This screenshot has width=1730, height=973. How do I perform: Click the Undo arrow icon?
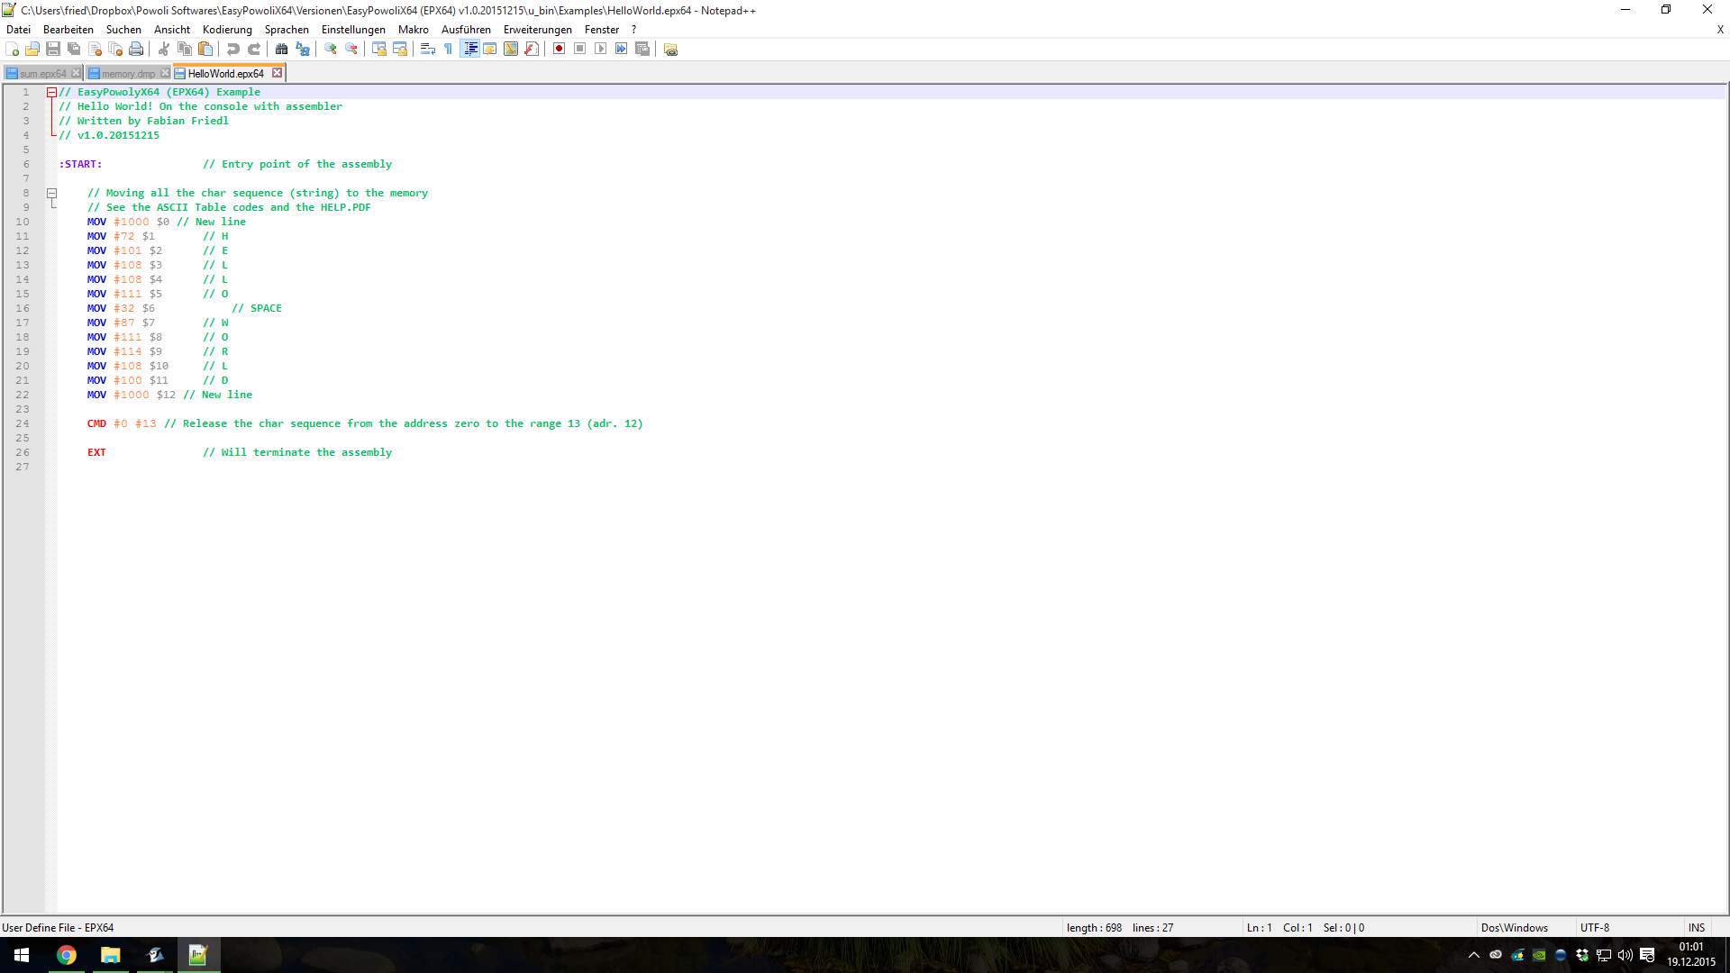point(233,49)
